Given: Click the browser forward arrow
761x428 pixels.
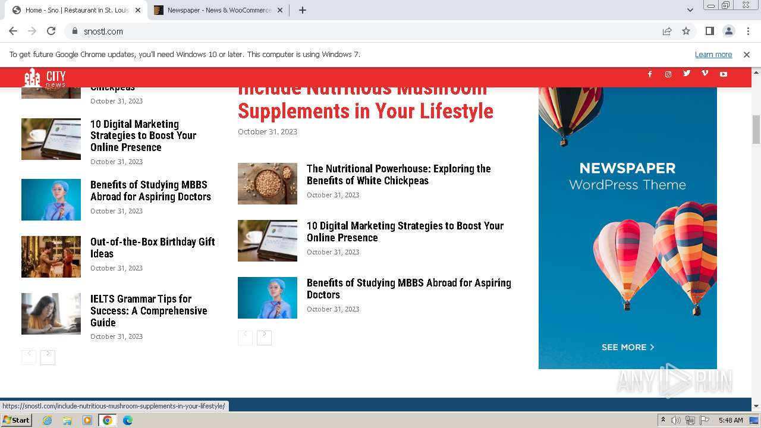Looking at the screenshot, I should click(x=32, y=31).
